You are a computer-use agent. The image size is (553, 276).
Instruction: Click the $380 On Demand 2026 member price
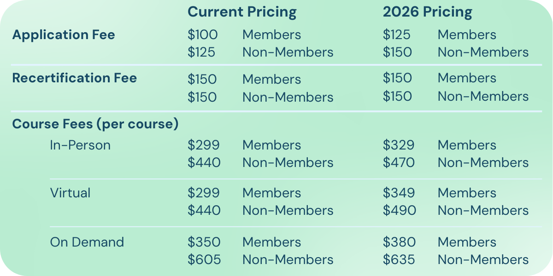point(399,242)
